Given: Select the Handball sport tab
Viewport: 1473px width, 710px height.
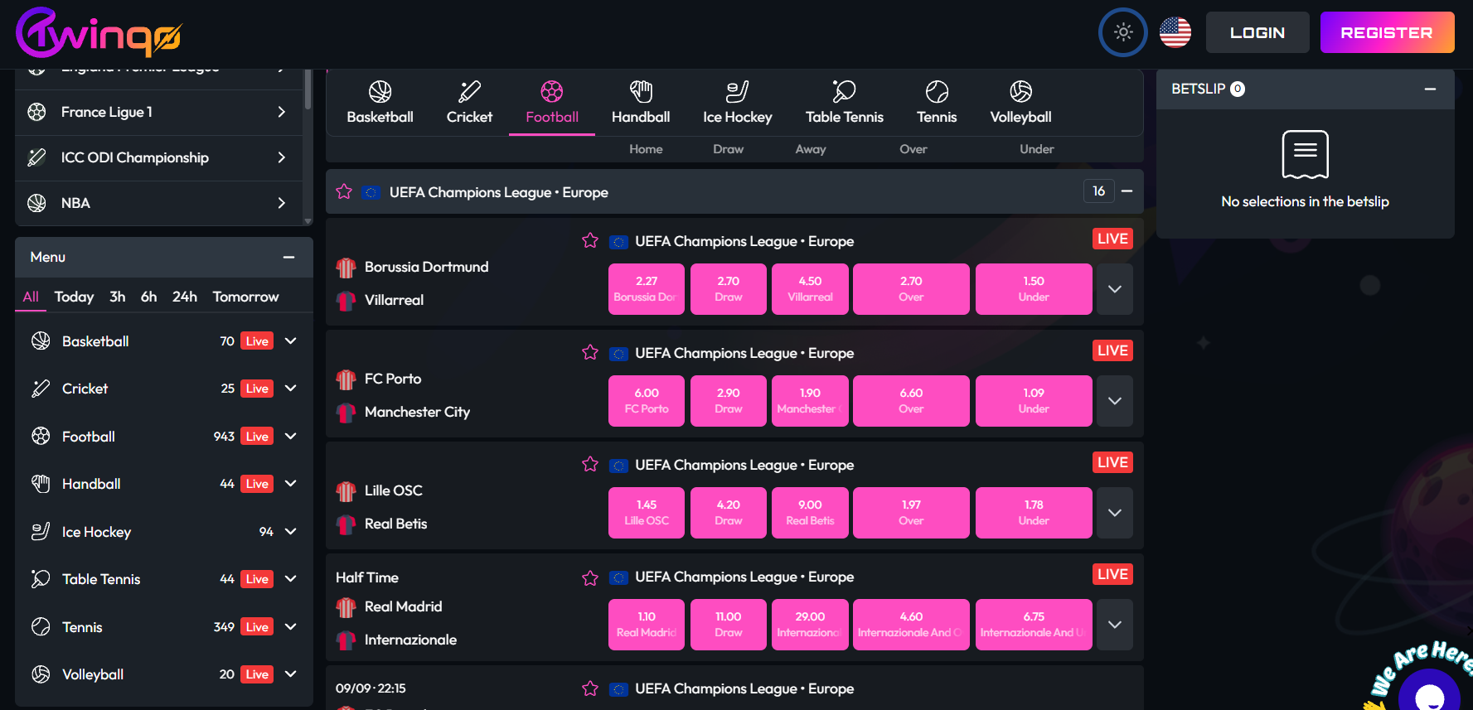Looking at the screenshot, I should coord(641,103).
